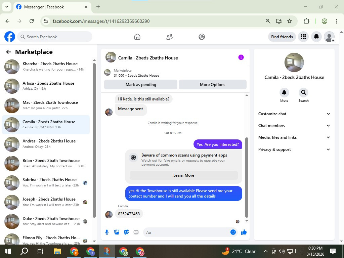Open the Windows notification center
This screenshot has height=258, width=344.
click(x=333, y=251)
